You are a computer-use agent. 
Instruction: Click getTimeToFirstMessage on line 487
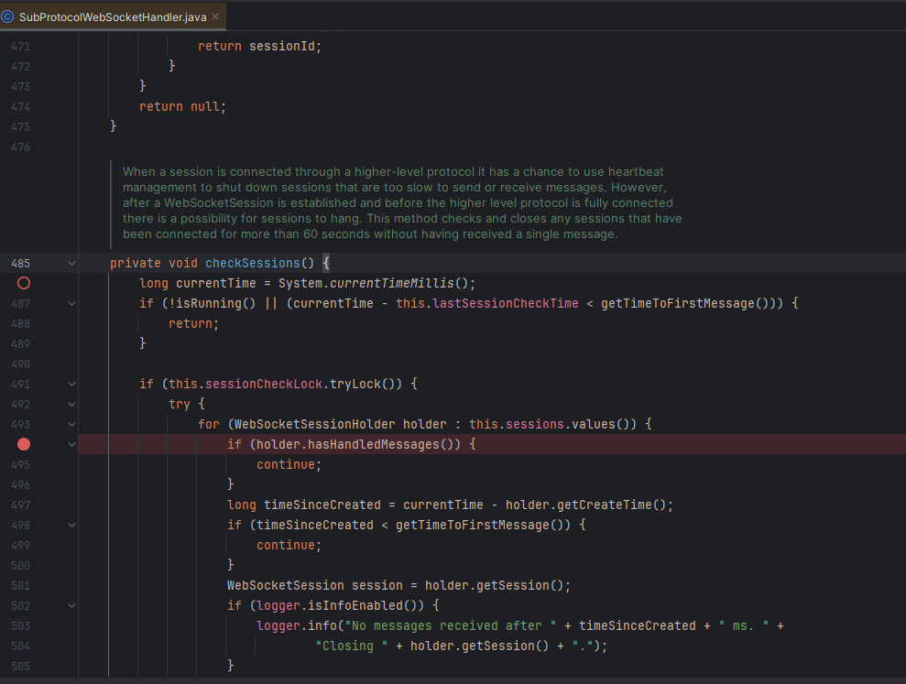point(678,303)
